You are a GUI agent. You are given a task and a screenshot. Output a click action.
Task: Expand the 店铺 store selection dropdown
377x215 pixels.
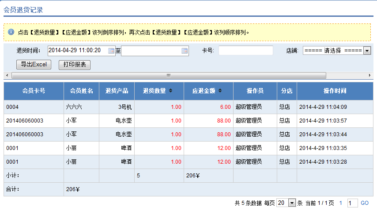367,50
